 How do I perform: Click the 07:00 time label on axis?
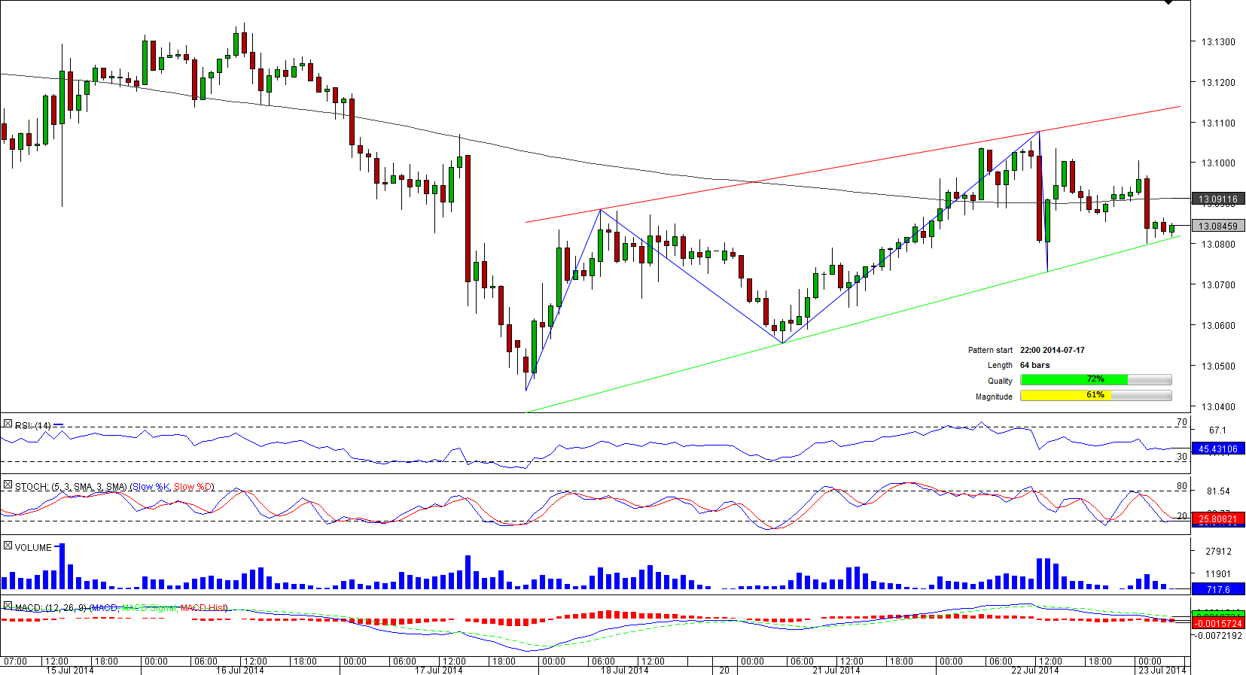tap(15, 661)
